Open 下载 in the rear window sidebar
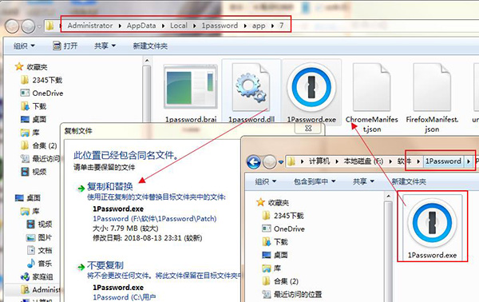The width and height of the screenshot is (479, 302). click(x=34, y=106)
